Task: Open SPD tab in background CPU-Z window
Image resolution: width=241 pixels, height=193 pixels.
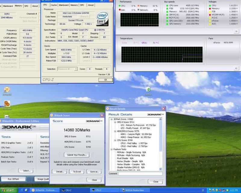Action: (x=26, y=6)
